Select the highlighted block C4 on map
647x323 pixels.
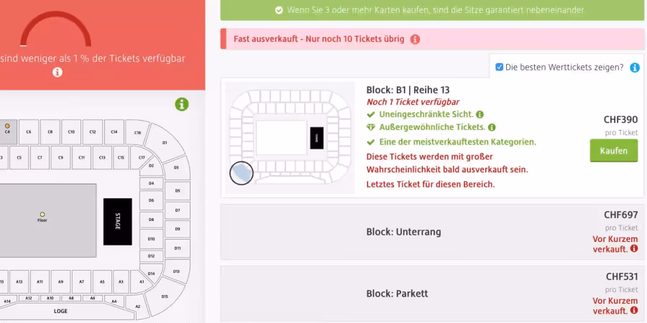pos(7,131)
